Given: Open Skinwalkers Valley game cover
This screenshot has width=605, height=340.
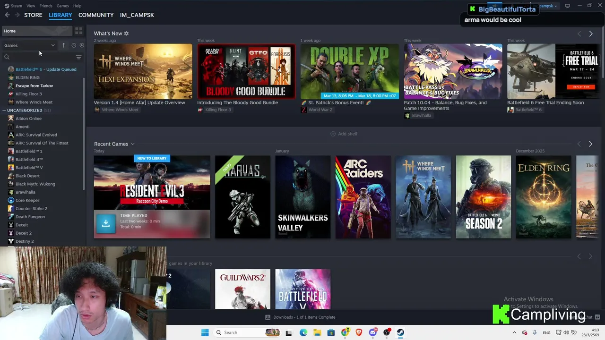Looking at the screenshot, I should (303, 197).
